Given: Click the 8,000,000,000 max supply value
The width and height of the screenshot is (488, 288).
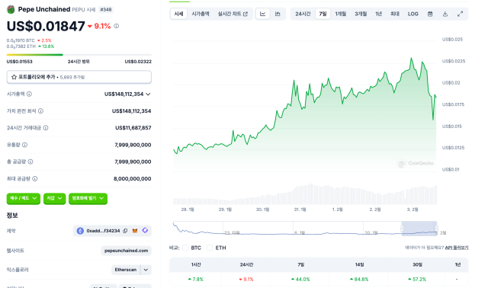Looking at the screenshot, I should [133, 179].
